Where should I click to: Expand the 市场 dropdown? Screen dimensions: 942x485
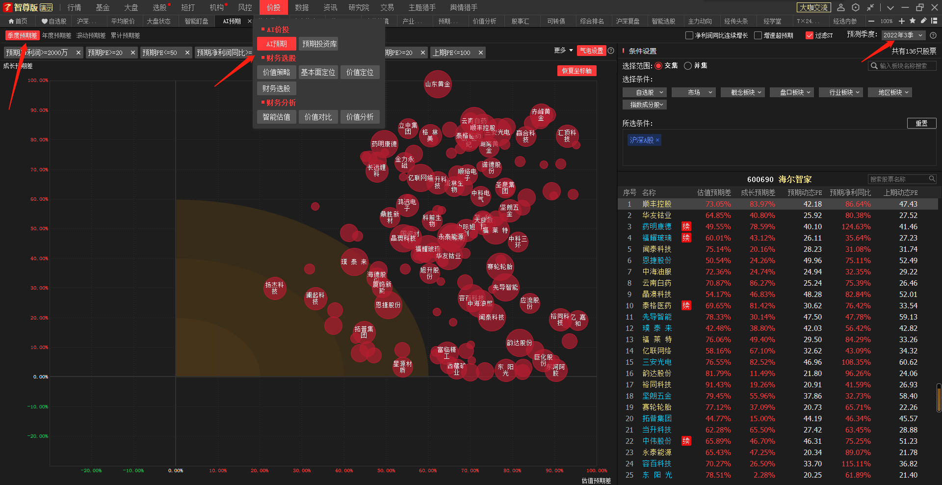point(693,92)
